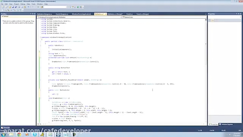Open the Tools menu
This screenshot has height=137, width=243.
click(33, 4)
